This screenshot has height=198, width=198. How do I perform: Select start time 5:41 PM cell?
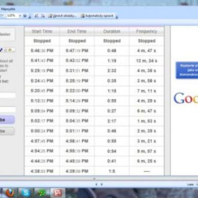42,60
